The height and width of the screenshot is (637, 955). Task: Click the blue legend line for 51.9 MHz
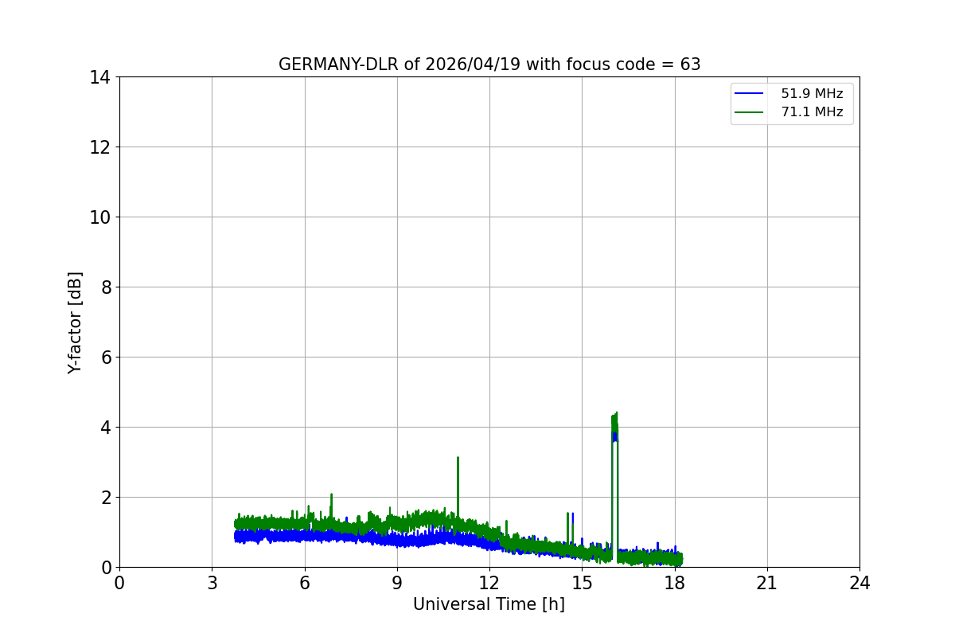[750, 94]
